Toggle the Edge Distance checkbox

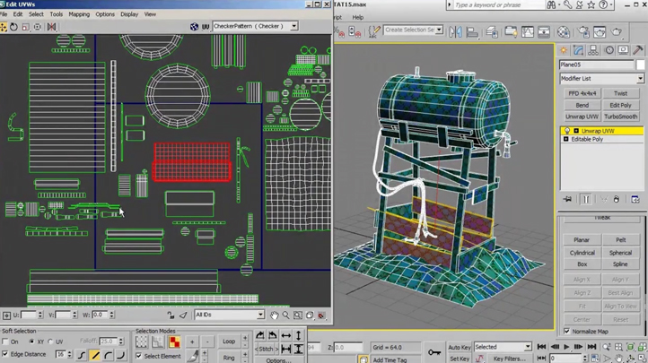pyautogui.click(x=5, y=354)
